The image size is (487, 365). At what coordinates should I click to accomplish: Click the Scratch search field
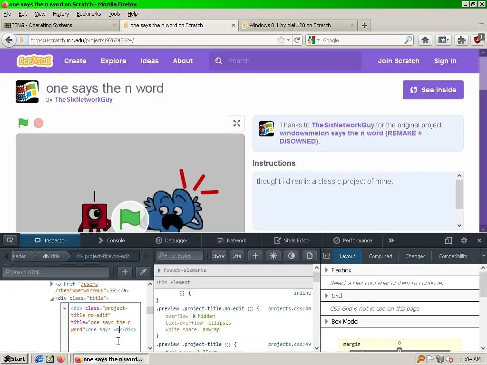coord(285,61)
